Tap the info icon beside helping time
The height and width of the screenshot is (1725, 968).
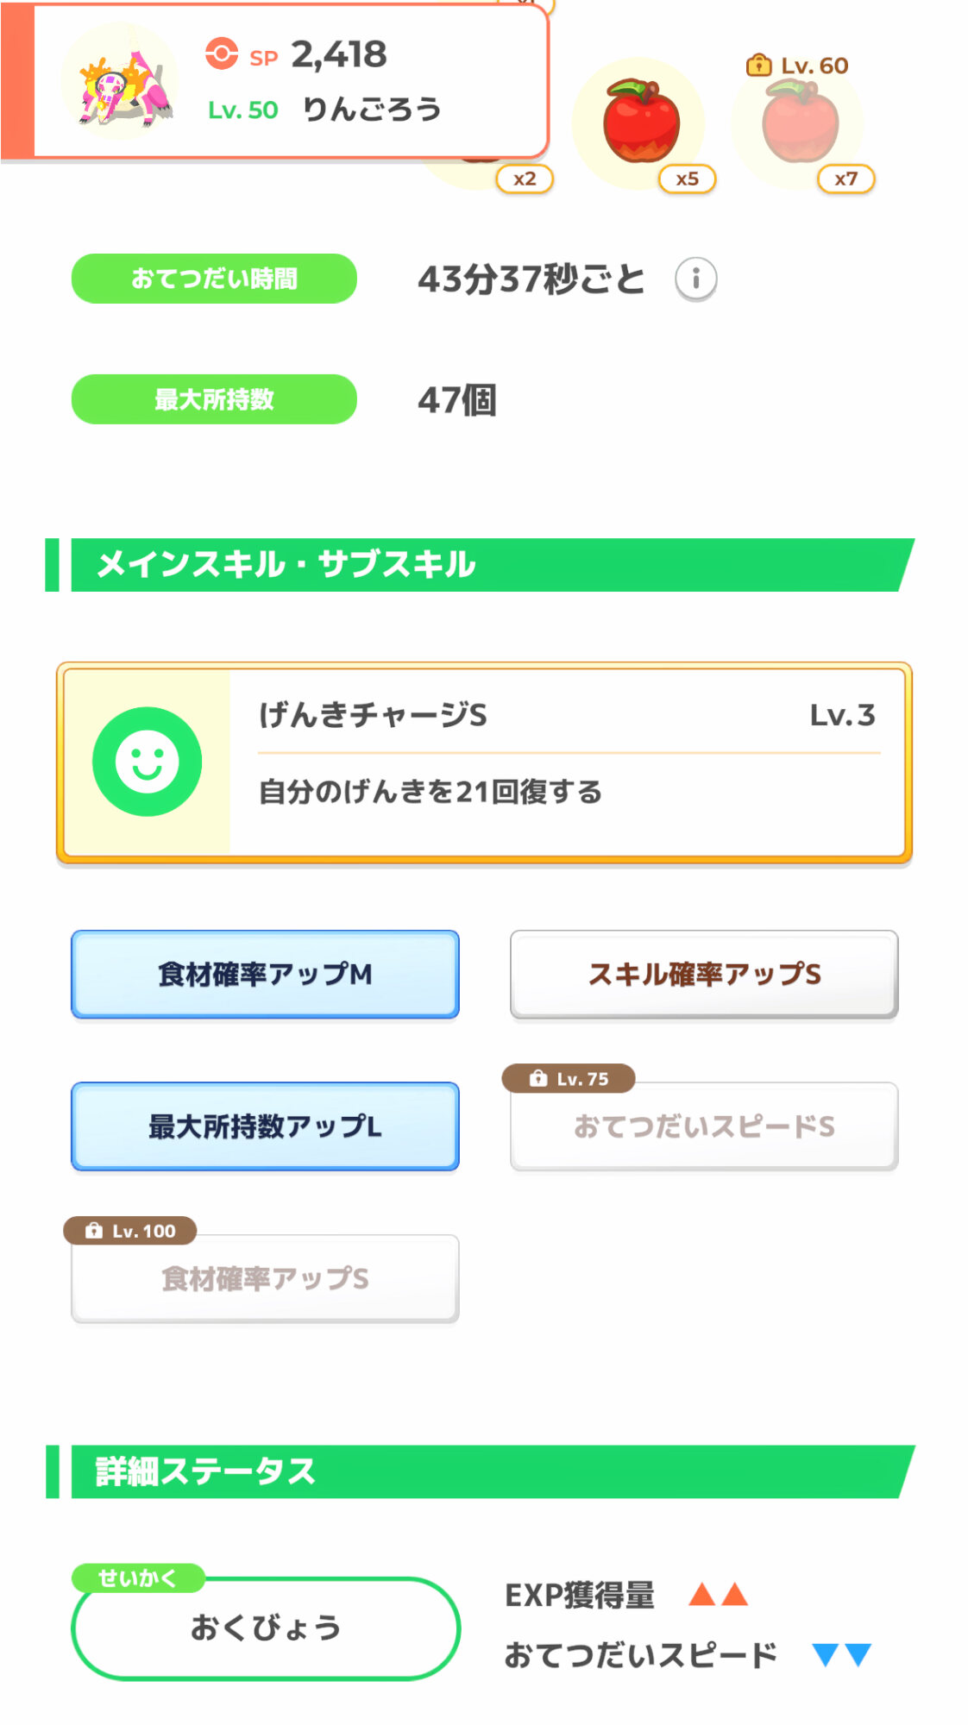point(695,279)
